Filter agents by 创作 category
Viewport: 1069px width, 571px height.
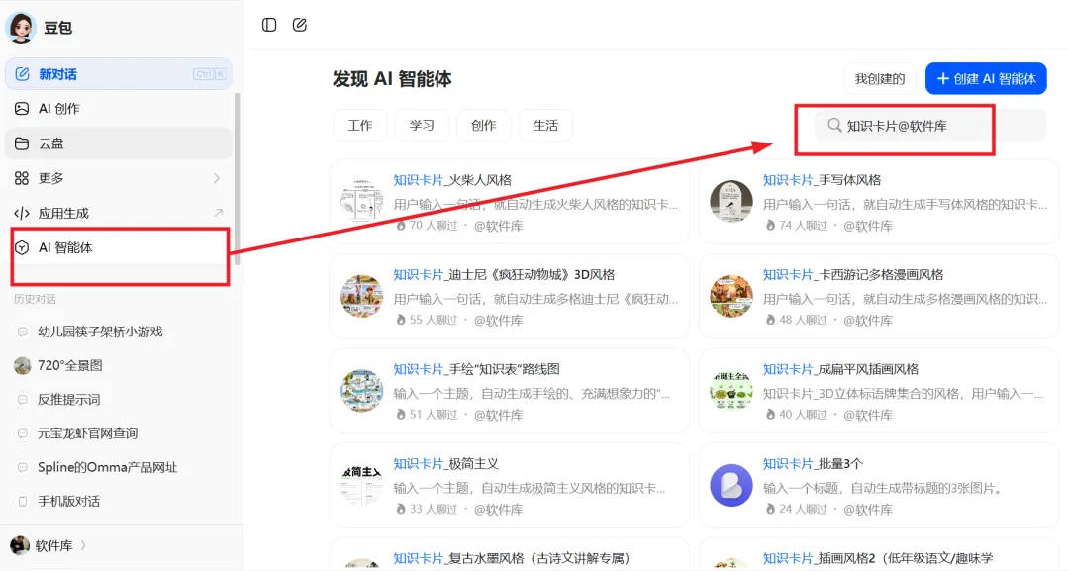pyautogui.click(x=483, y=126)
